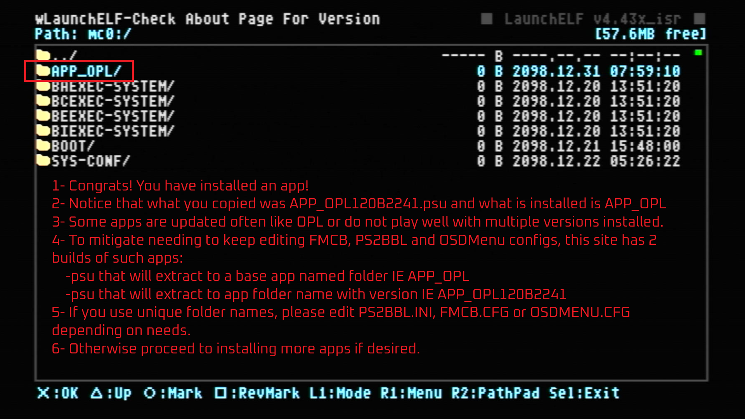Click the small square icon after v4.43x_isr
Screen dimensions: 745x419
coord(700,19)
